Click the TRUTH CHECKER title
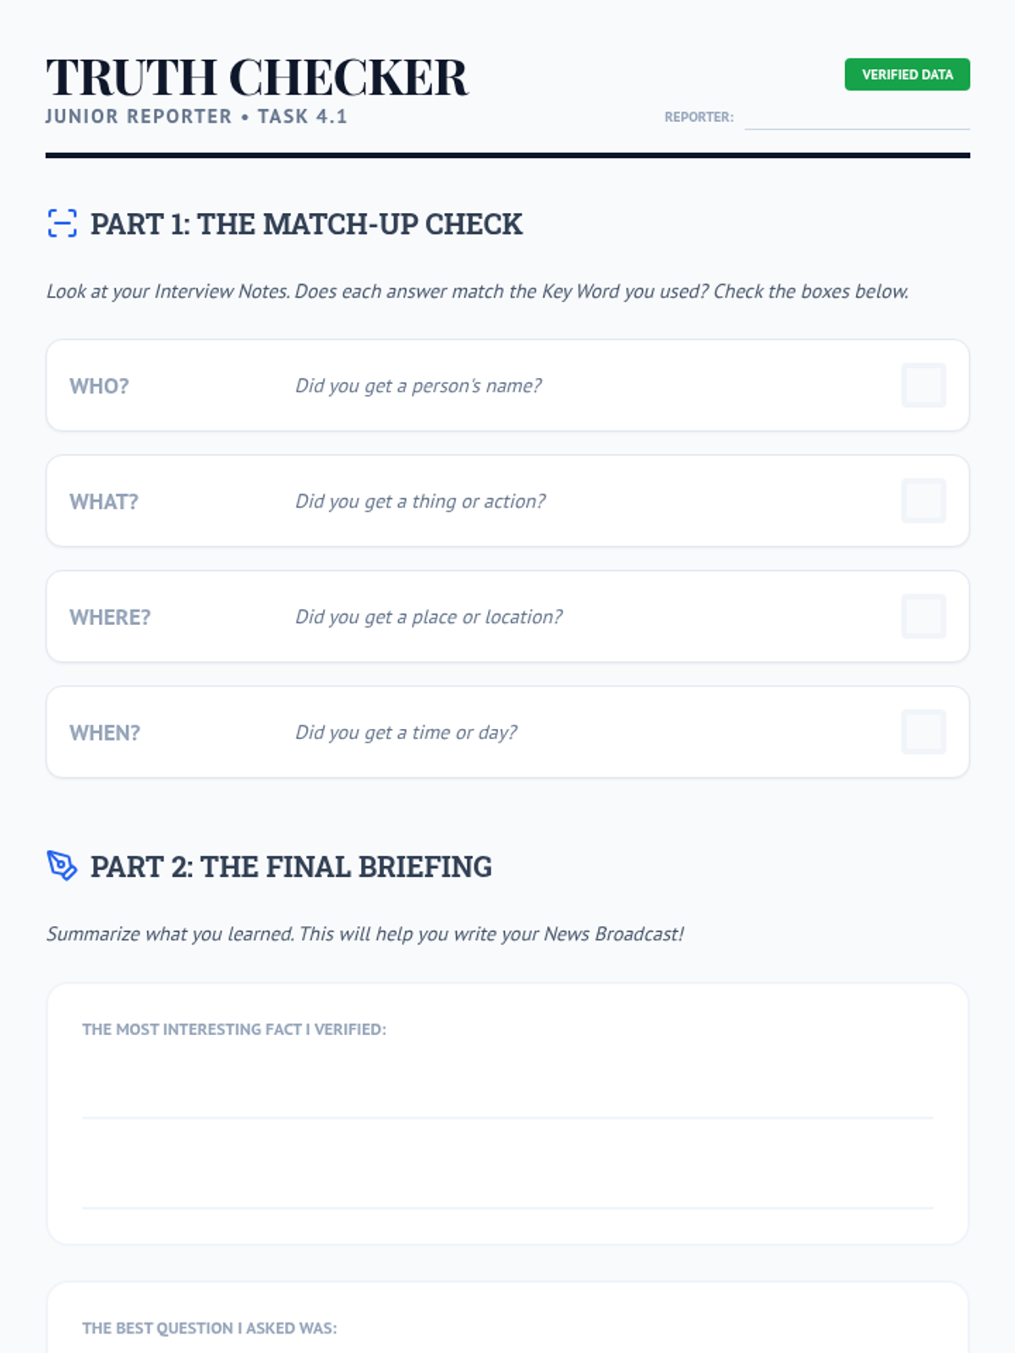1015x1353 pixels. coord(256,77)
